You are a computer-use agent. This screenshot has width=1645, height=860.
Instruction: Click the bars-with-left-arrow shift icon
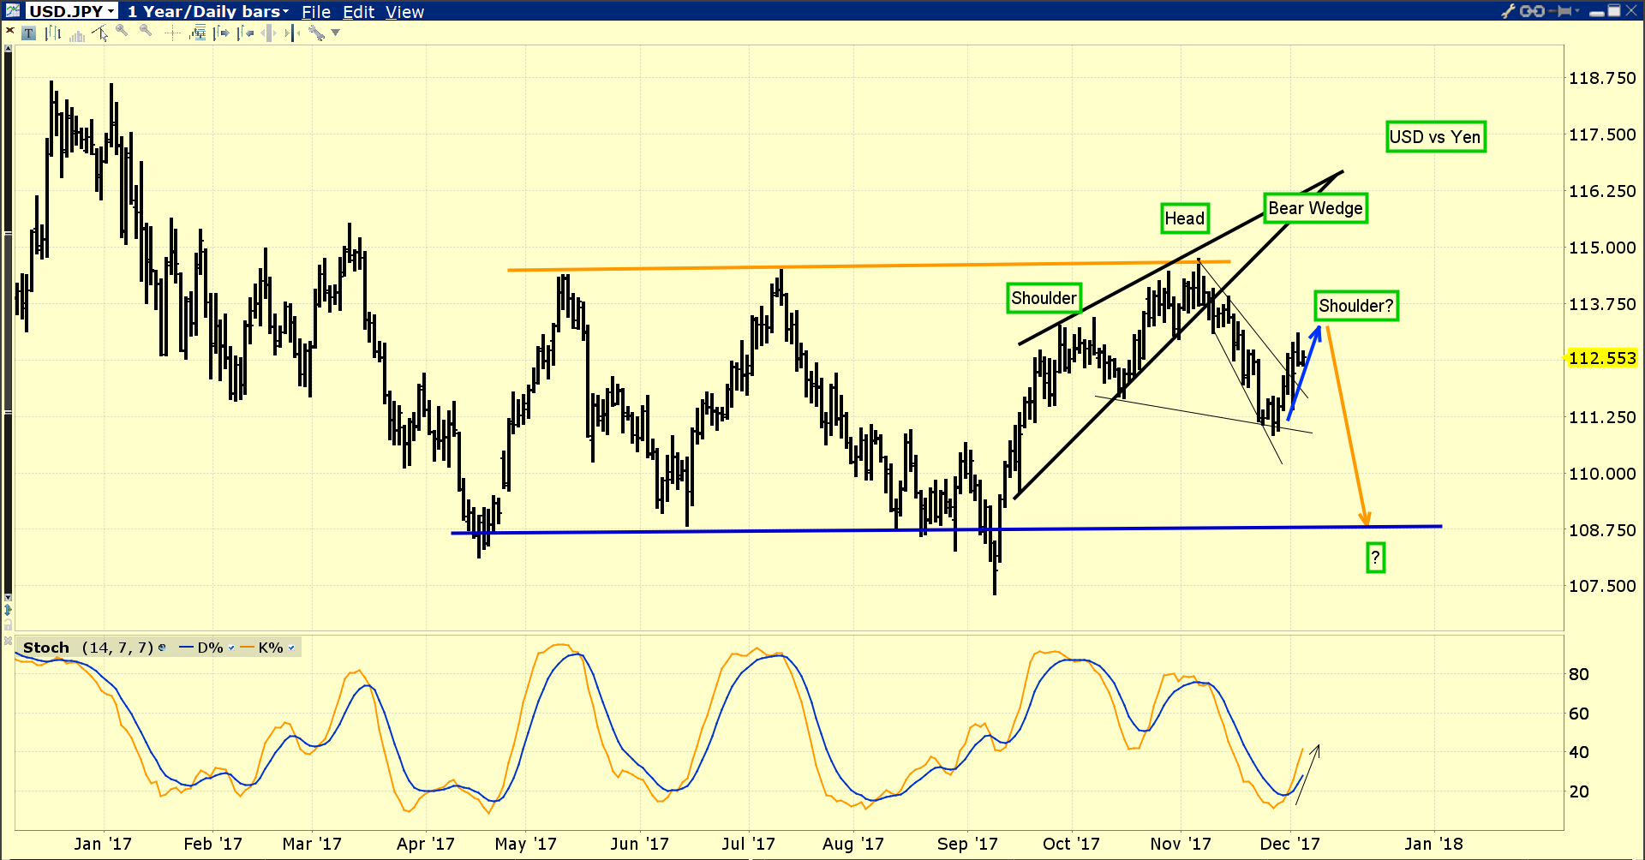point(245,33)
